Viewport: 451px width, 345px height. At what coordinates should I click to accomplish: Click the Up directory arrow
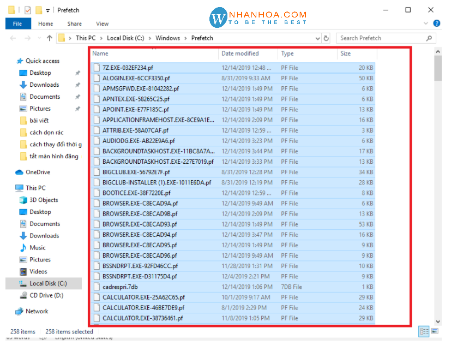click(x=50, y=38)
